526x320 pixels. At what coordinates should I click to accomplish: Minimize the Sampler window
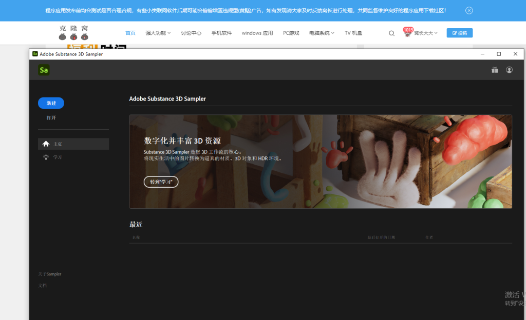click(x=482, y=54)
